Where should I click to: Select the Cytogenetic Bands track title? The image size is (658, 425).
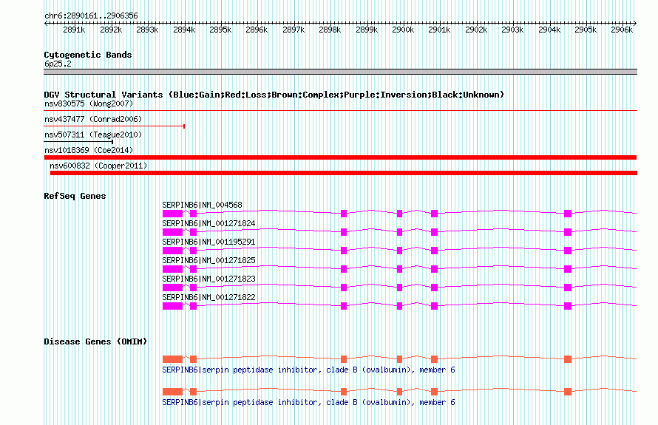(88, 55)
